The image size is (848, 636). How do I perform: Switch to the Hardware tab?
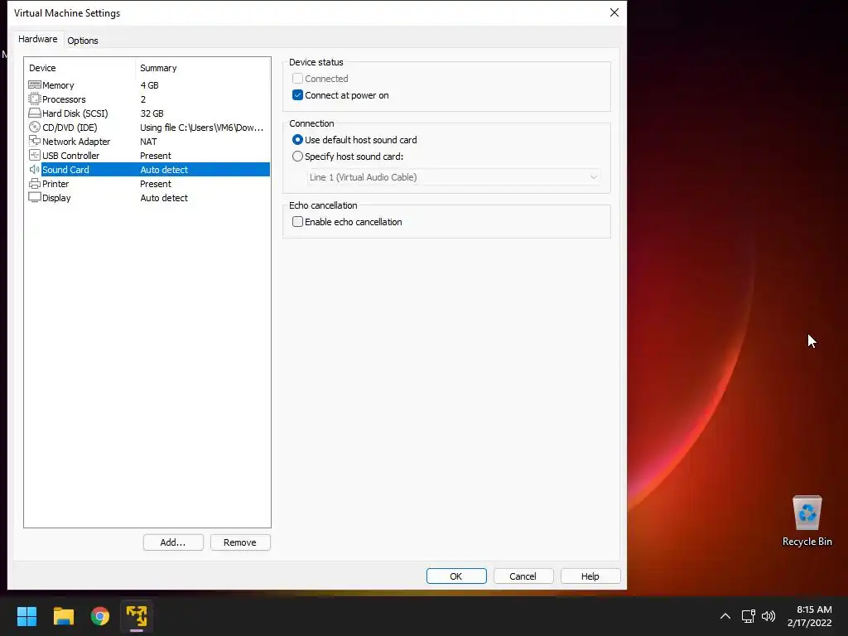coord(38,39)
